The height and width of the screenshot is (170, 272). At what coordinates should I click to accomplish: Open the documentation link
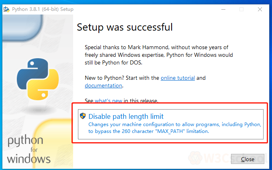[103, 85]
